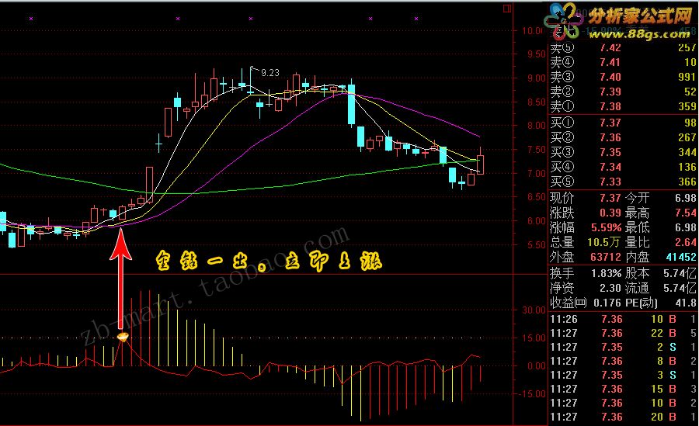Click the 最高 high value 7.54
The width and height of the screenshot is (699, 426).
click(686, 213)
